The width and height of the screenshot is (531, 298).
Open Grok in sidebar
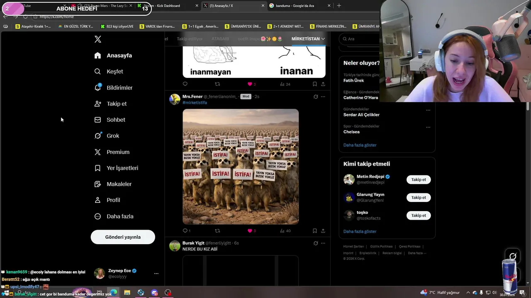pos(107,136)
